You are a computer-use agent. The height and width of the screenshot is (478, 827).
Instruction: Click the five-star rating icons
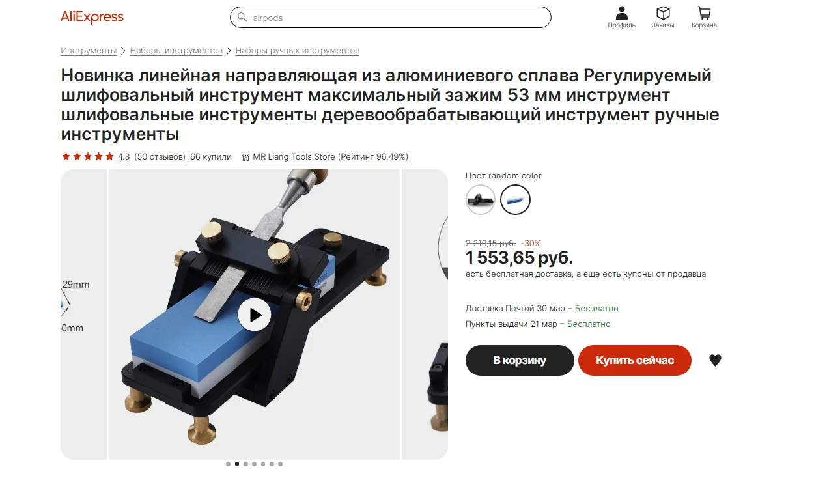87,157
